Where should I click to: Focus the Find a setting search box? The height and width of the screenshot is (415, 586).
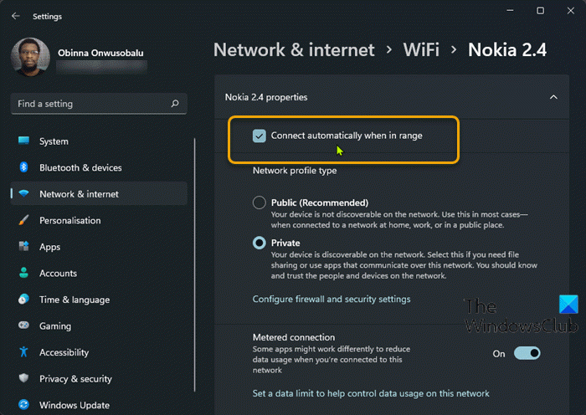(x=92, y=104)
